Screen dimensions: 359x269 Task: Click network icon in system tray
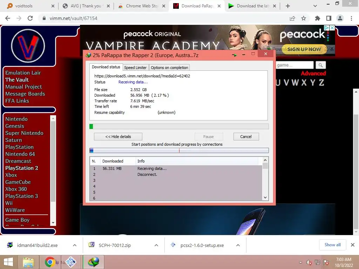[x=318, y=262]
